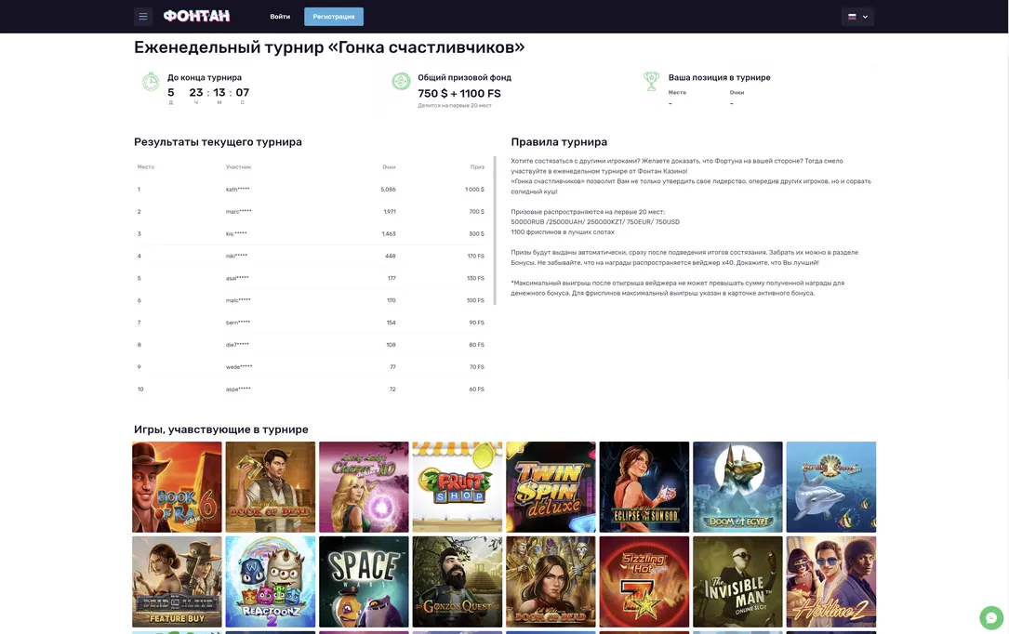Open the Book of Ra 6 game

[x=177, y=486]
